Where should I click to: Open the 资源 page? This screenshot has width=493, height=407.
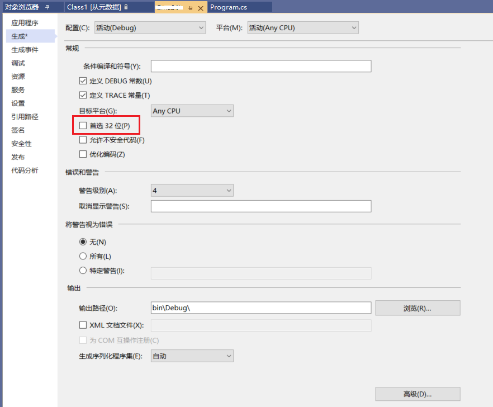18,77
